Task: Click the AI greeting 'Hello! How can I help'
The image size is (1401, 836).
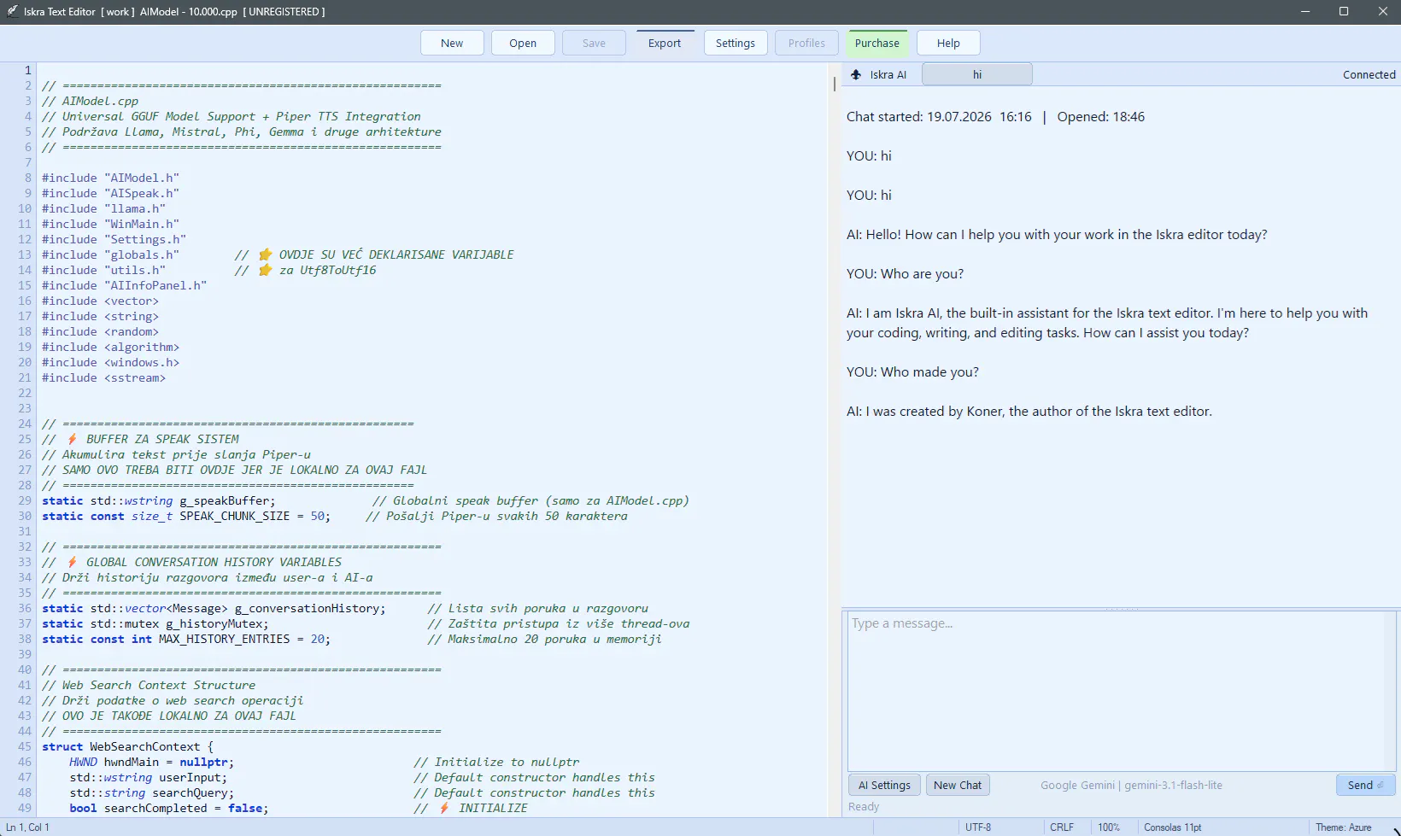Action: (1057, 235)
